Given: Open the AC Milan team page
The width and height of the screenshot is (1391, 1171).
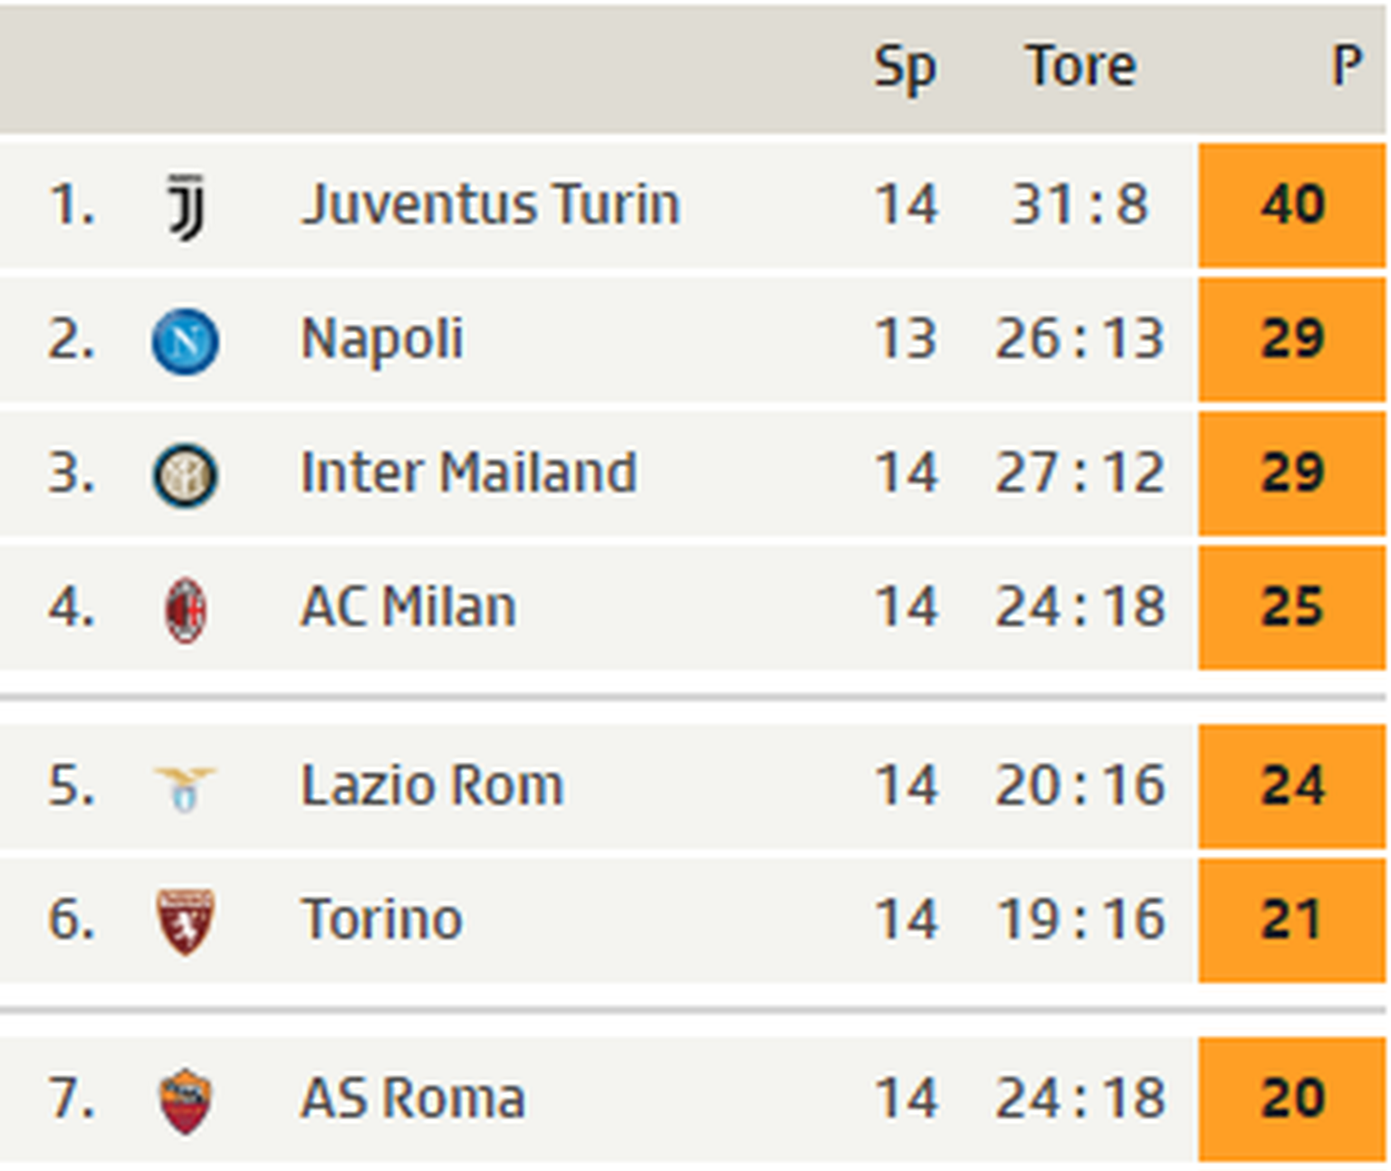Looking at the screenshot, I should tap(408, 606).
